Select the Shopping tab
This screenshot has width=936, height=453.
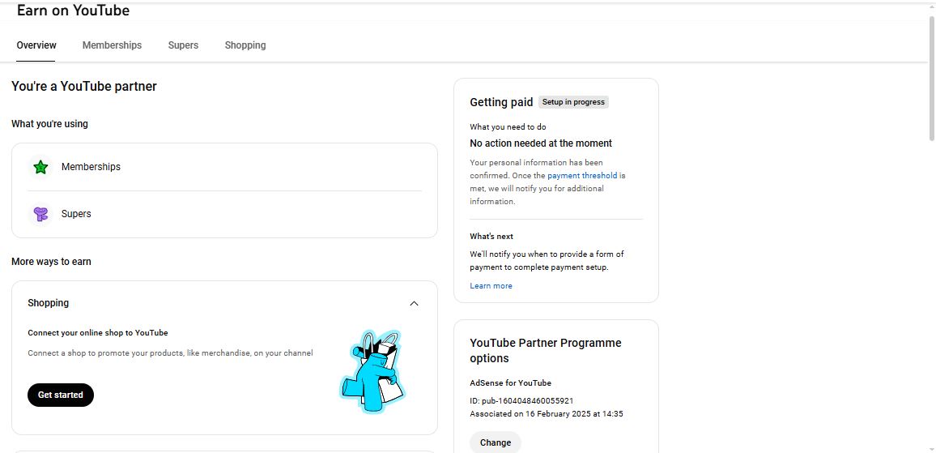pos(245,45)
